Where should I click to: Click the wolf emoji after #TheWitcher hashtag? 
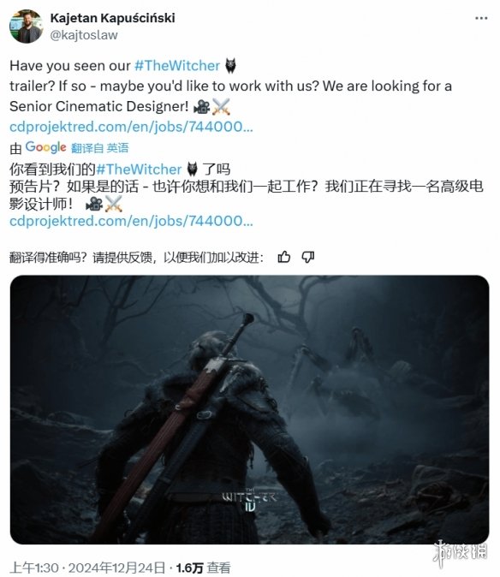230,66
